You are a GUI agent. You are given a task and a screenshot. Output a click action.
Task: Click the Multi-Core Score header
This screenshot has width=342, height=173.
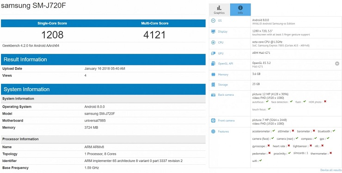(155, 23)
